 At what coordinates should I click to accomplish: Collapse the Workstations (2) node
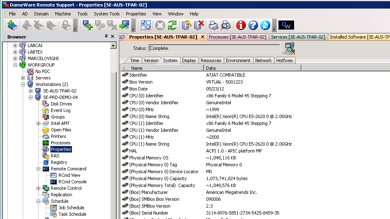click(x=23, y=84)
